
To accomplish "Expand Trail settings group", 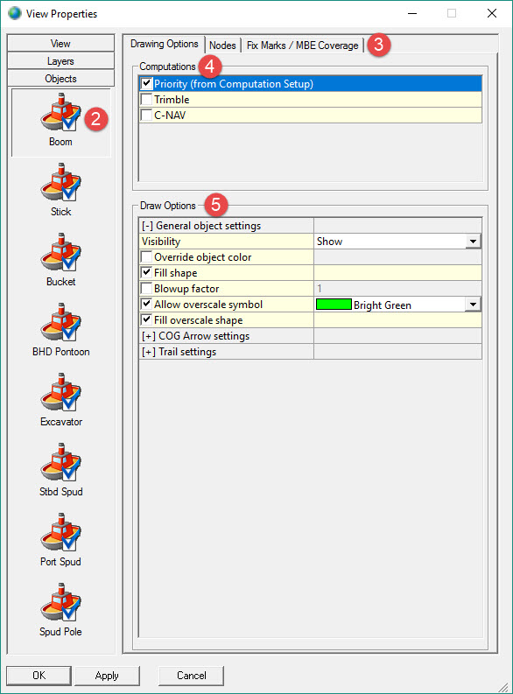I will [148, 352].
